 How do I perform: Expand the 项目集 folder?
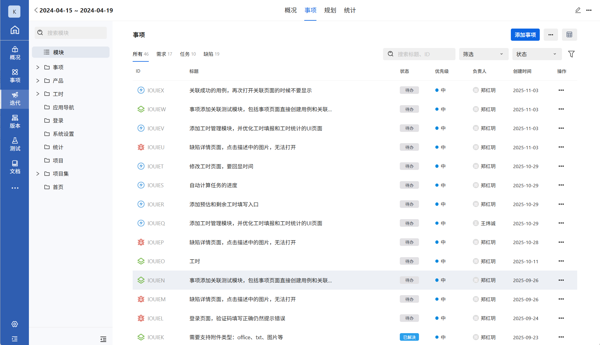(x=38, y=174)
